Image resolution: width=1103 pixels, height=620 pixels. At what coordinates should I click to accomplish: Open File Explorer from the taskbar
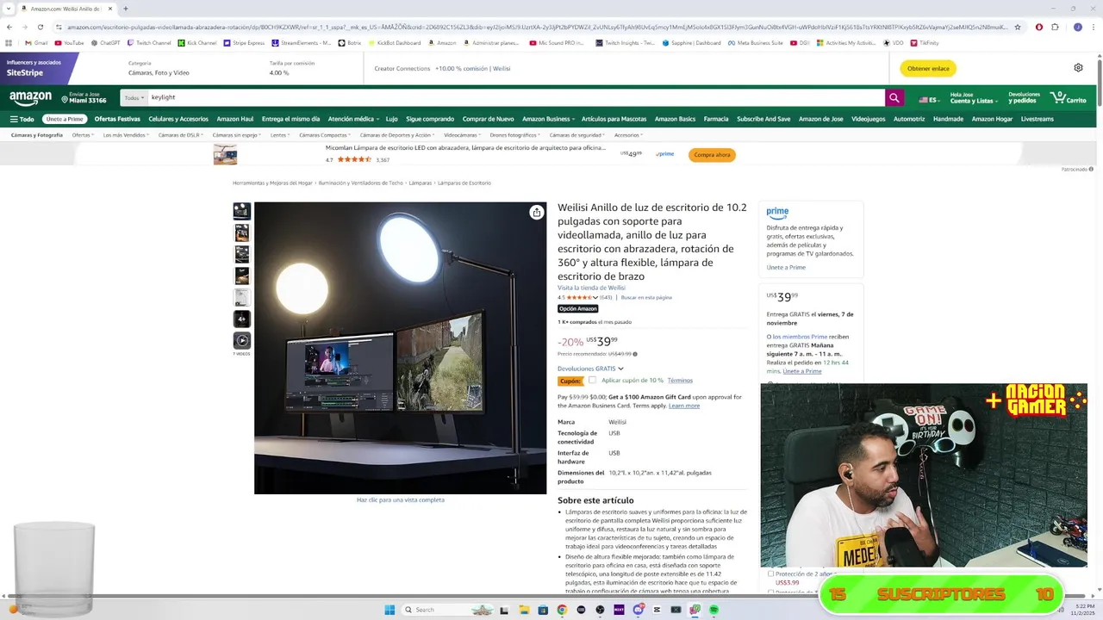tap(524, 610)
